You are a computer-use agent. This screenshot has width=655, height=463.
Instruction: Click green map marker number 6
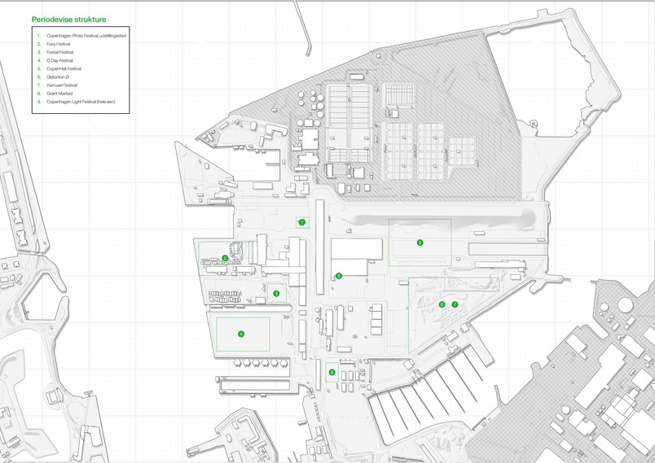click(442, 304)
